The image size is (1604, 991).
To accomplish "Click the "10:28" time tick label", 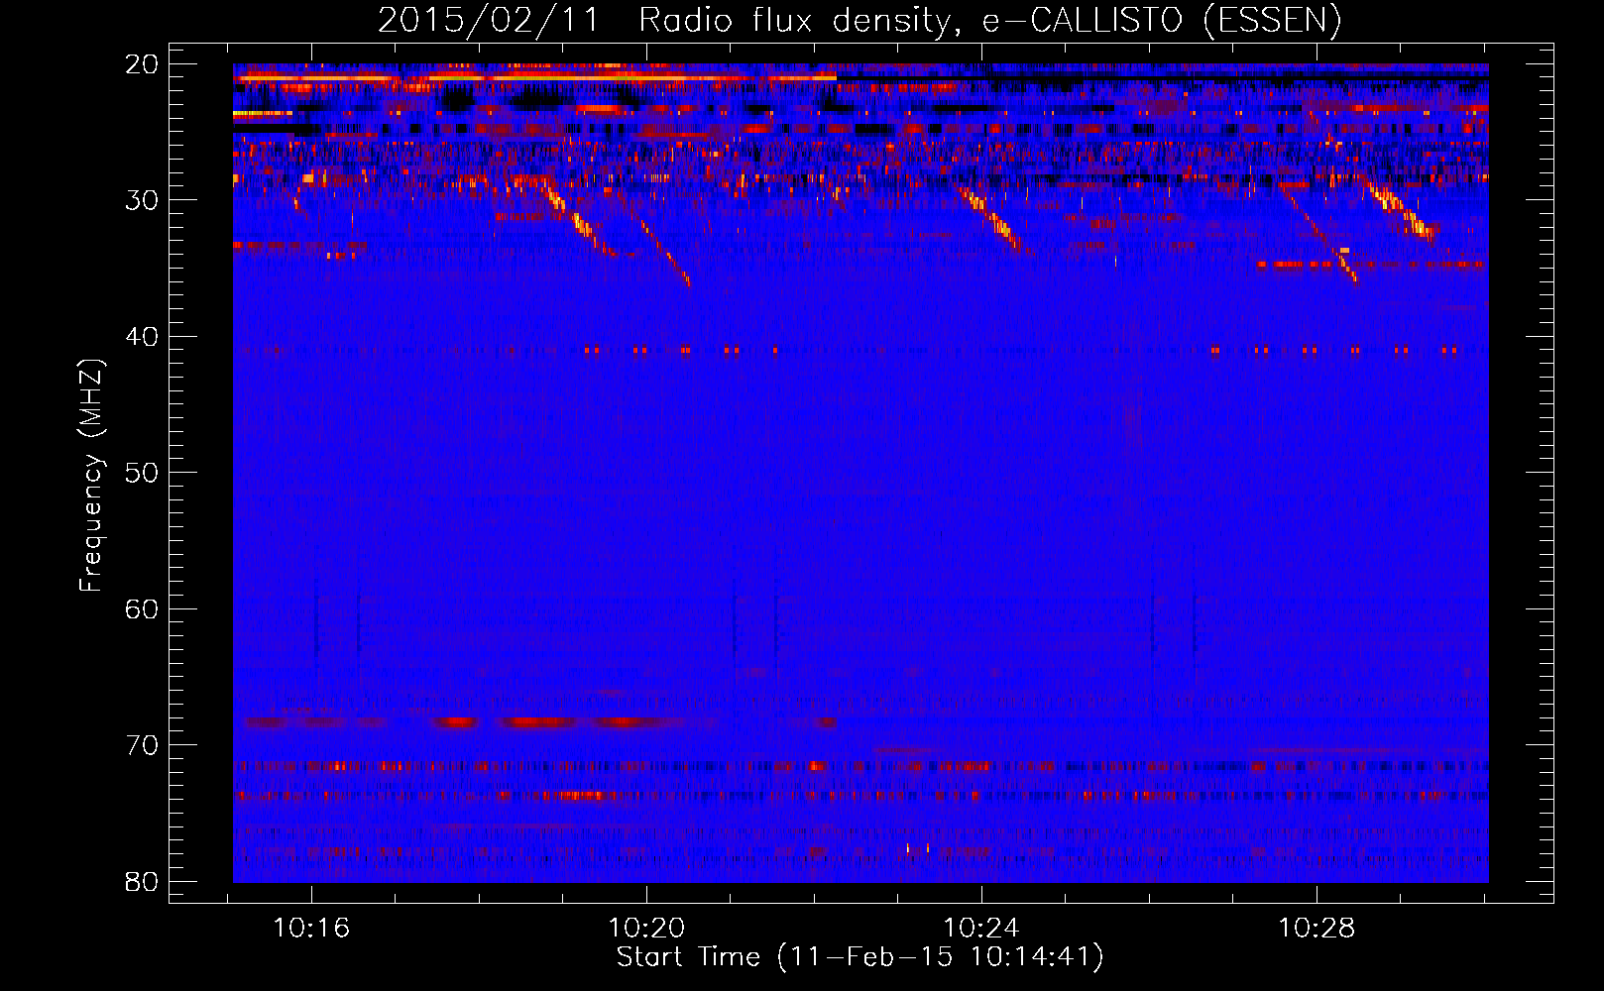I will pyautogui.click(x=1317, y=929).
